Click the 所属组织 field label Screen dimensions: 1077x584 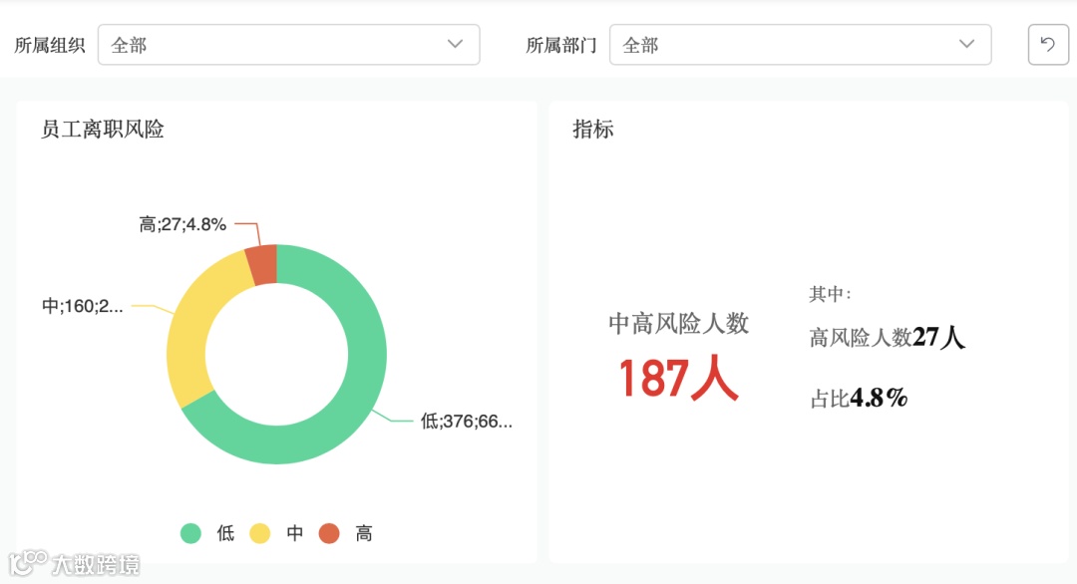click(x=50, y=45)
